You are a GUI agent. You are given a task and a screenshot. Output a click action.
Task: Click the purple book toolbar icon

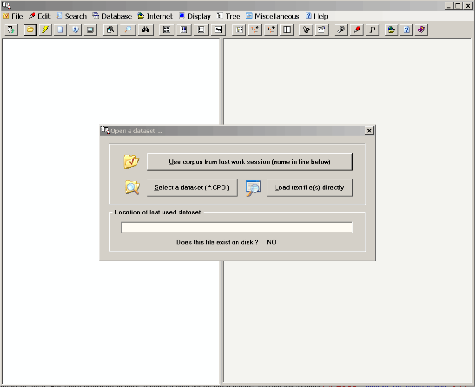(421, 30)
